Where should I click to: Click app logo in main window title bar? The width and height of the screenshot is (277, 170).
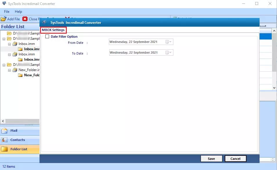tap(4, 3)
